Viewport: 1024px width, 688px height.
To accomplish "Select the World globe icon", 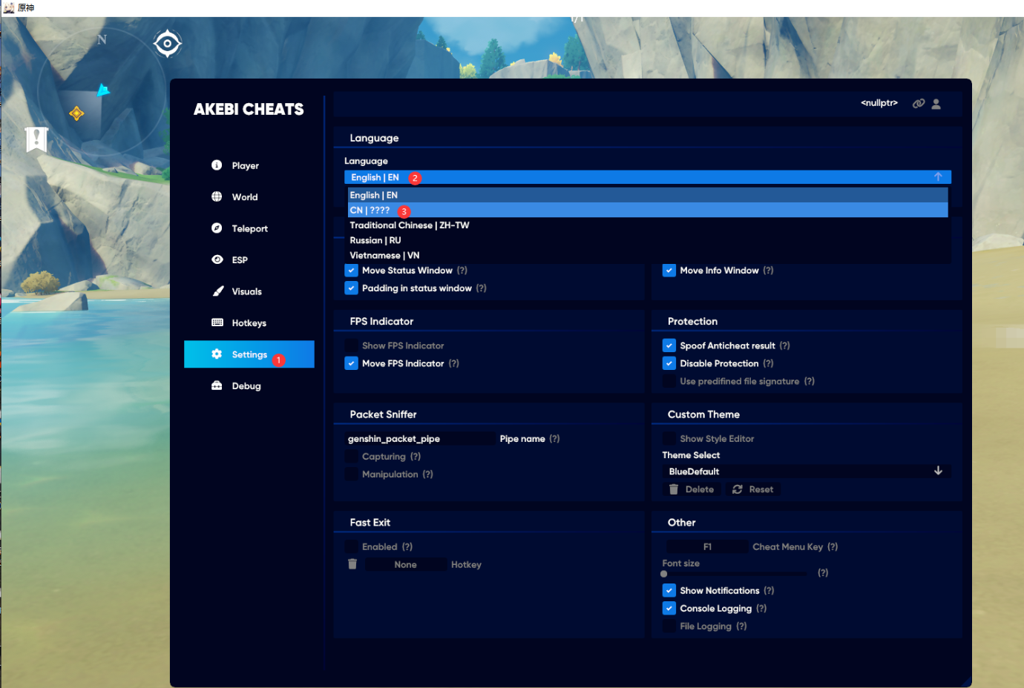I will coord(217,196).
